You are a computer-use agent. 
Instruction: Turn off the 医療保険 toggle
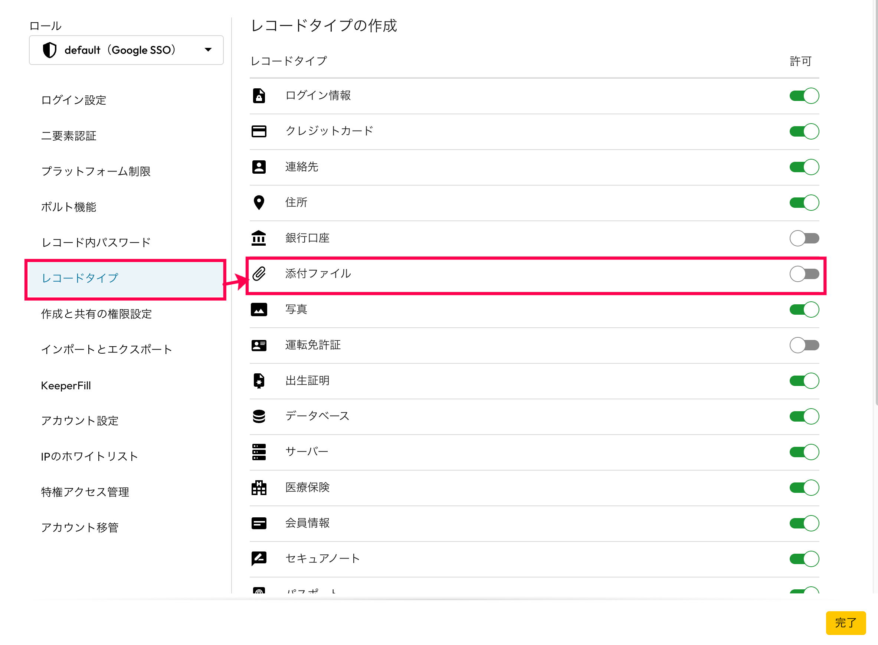coord(804,488)
